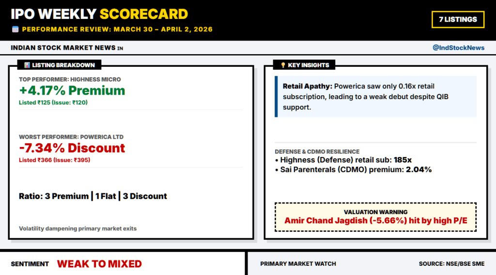496x275 pixels.
Task: Click the bar chart icon in Listing Breakdown
Action: (27, 65)
